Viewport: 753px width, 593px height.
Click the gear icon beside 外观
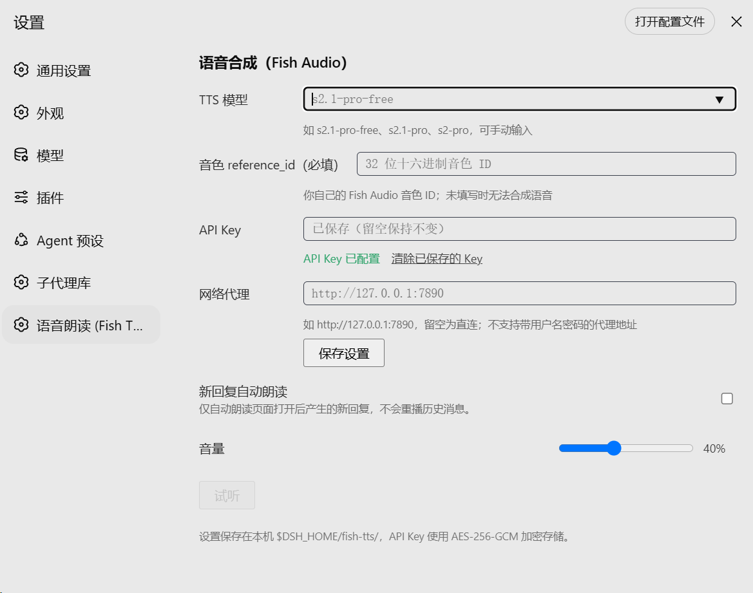click(x=21, y=113)
